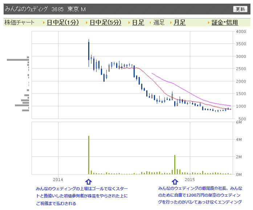Click the 4M volume axis label
The width and height of the screenshot is (253, 210).
coord(239,139)
